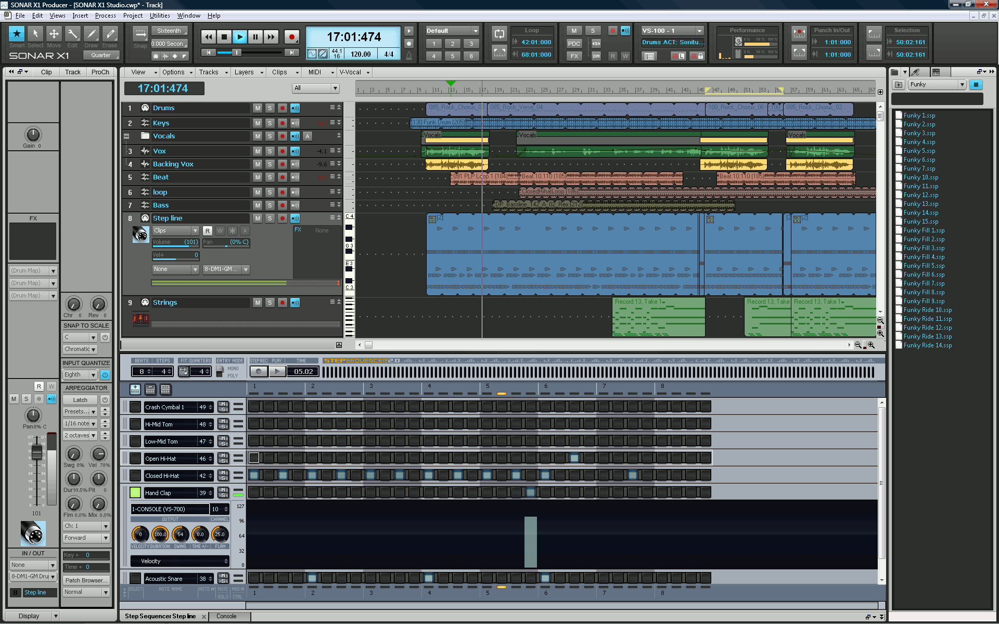Click the Punch In/Out toggle icon
This screenshot has width=999, height=624.
pos(799,34)
